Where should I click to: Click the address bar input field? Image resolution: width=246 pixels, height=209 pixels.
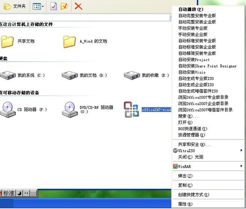coord(85,17)
